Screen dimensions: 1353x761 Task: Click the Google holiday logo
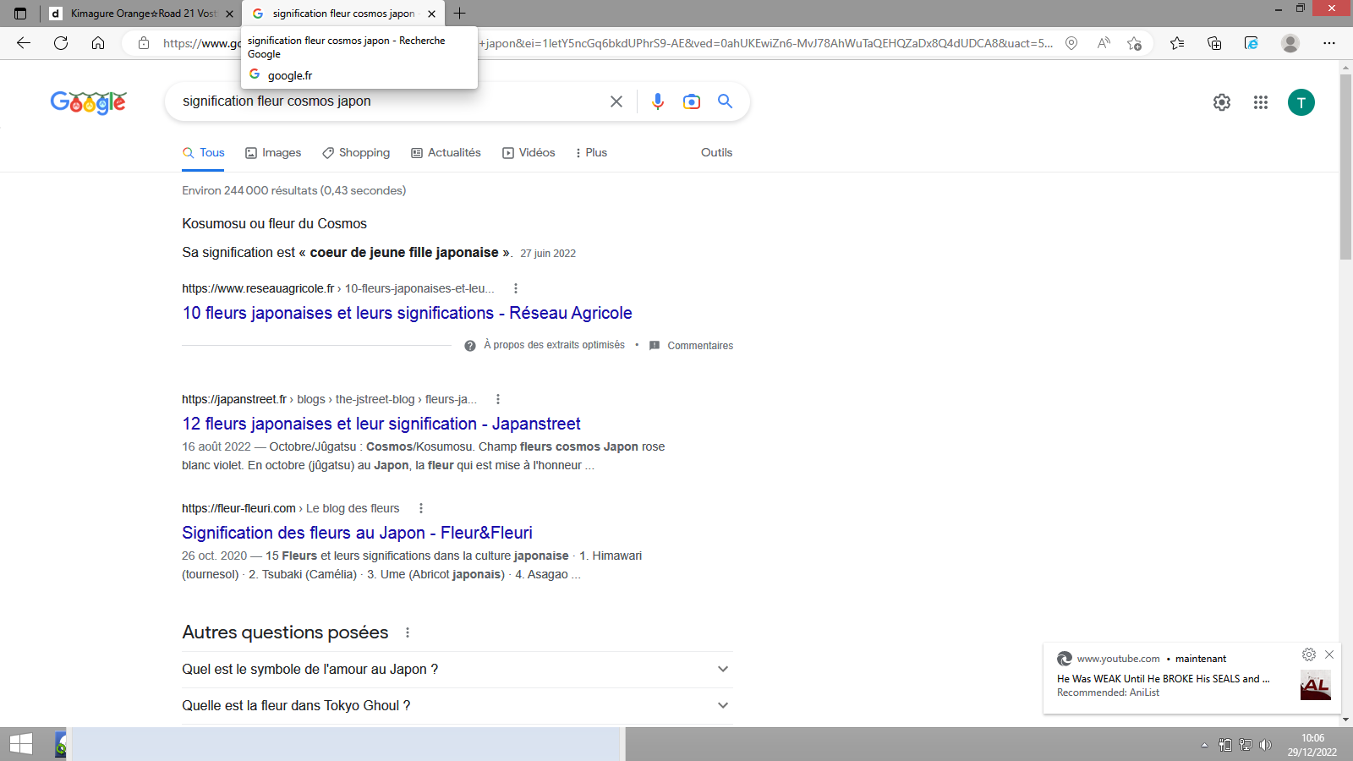pos(89,102)
